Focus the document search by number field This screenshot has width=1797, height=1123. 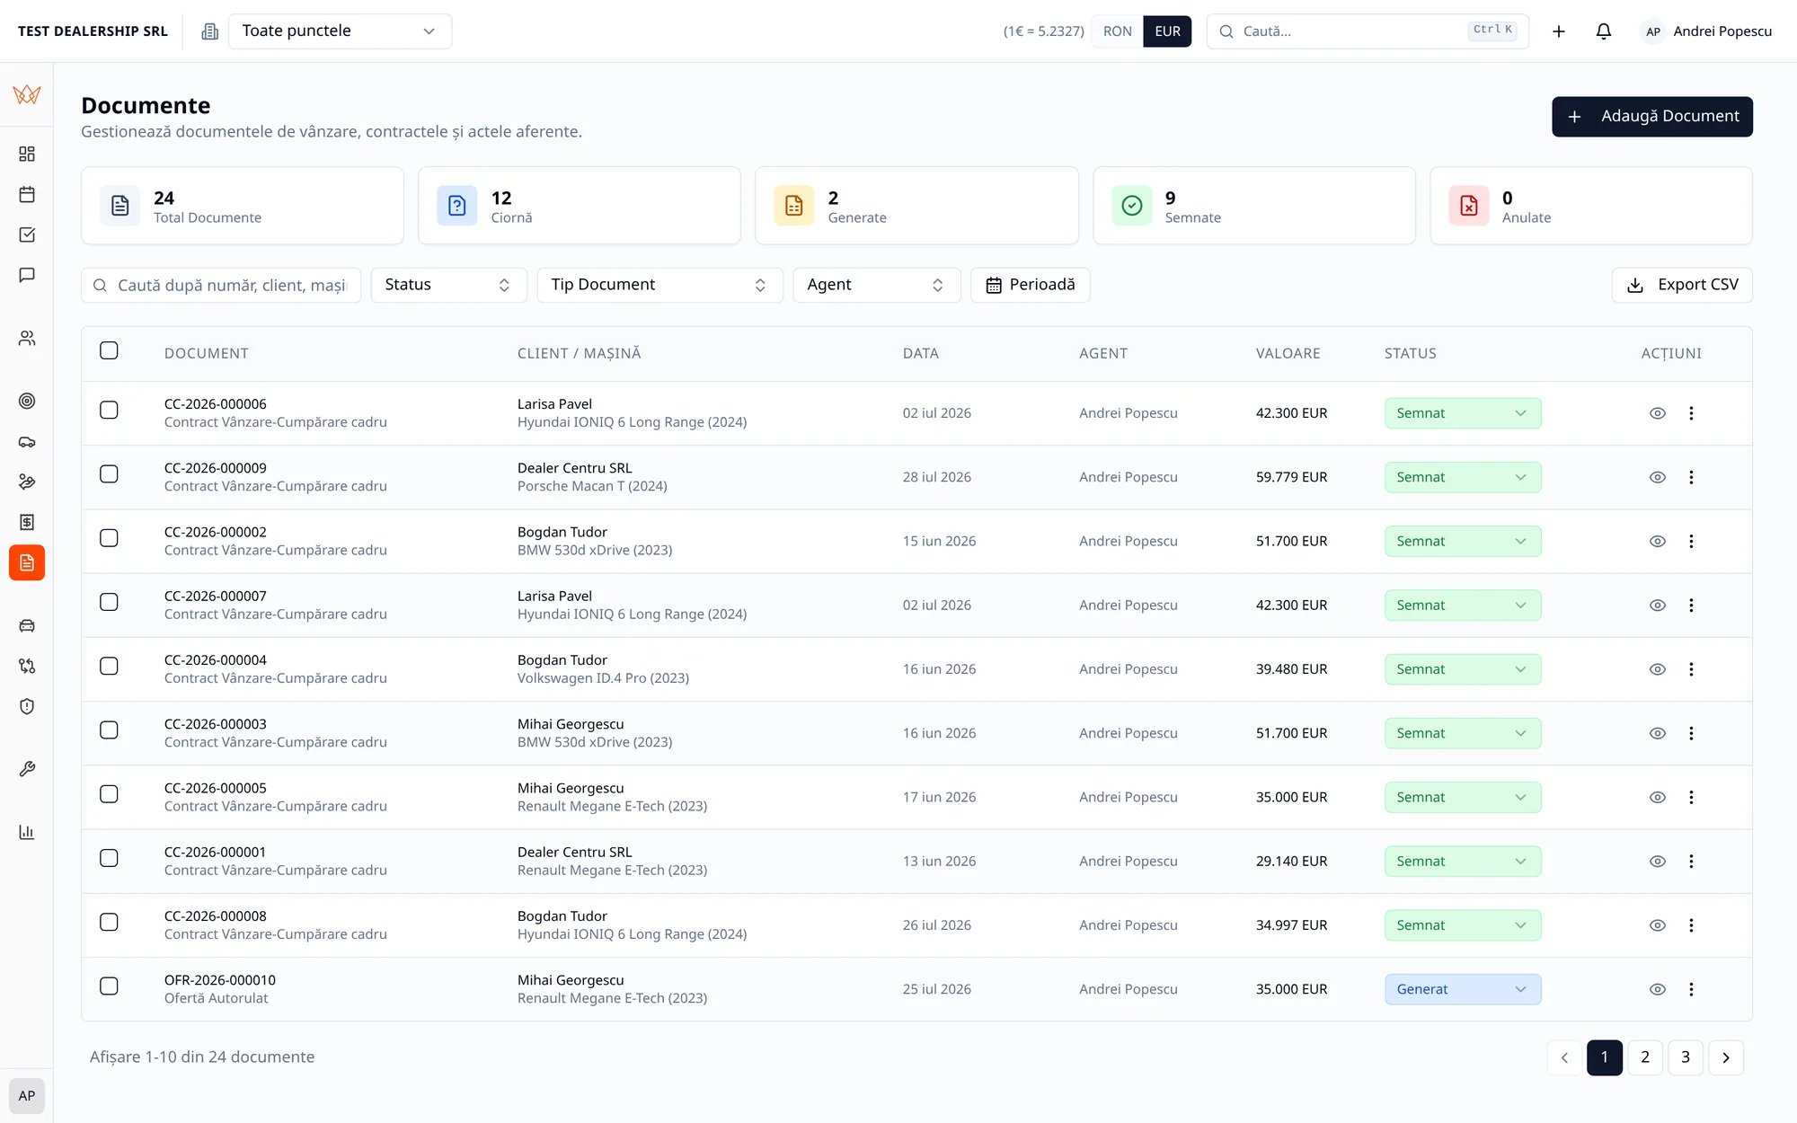point(221,285)
